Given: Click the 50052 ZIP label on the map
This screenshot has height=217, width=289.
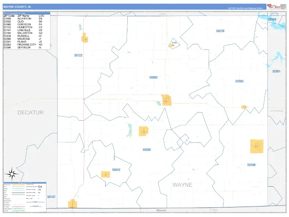Looking at the screenshot, I should pos(117,170).
